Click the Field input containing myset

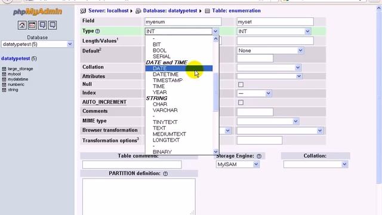click(275, 21)
